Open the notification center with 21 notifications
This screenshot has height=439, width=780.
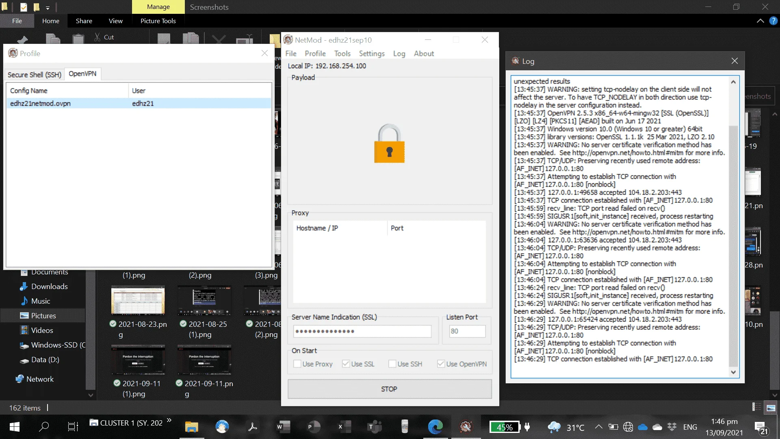click(761, 428)
